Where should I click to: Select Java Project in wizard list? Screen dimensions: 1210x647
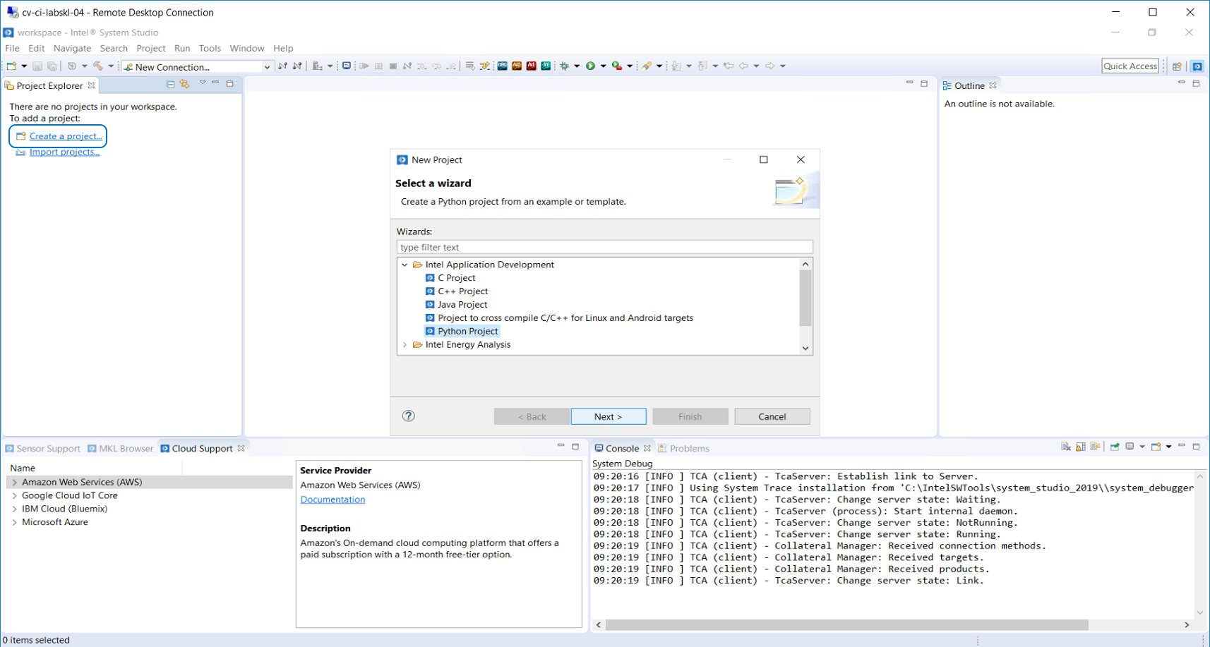[x=456, y=305]
